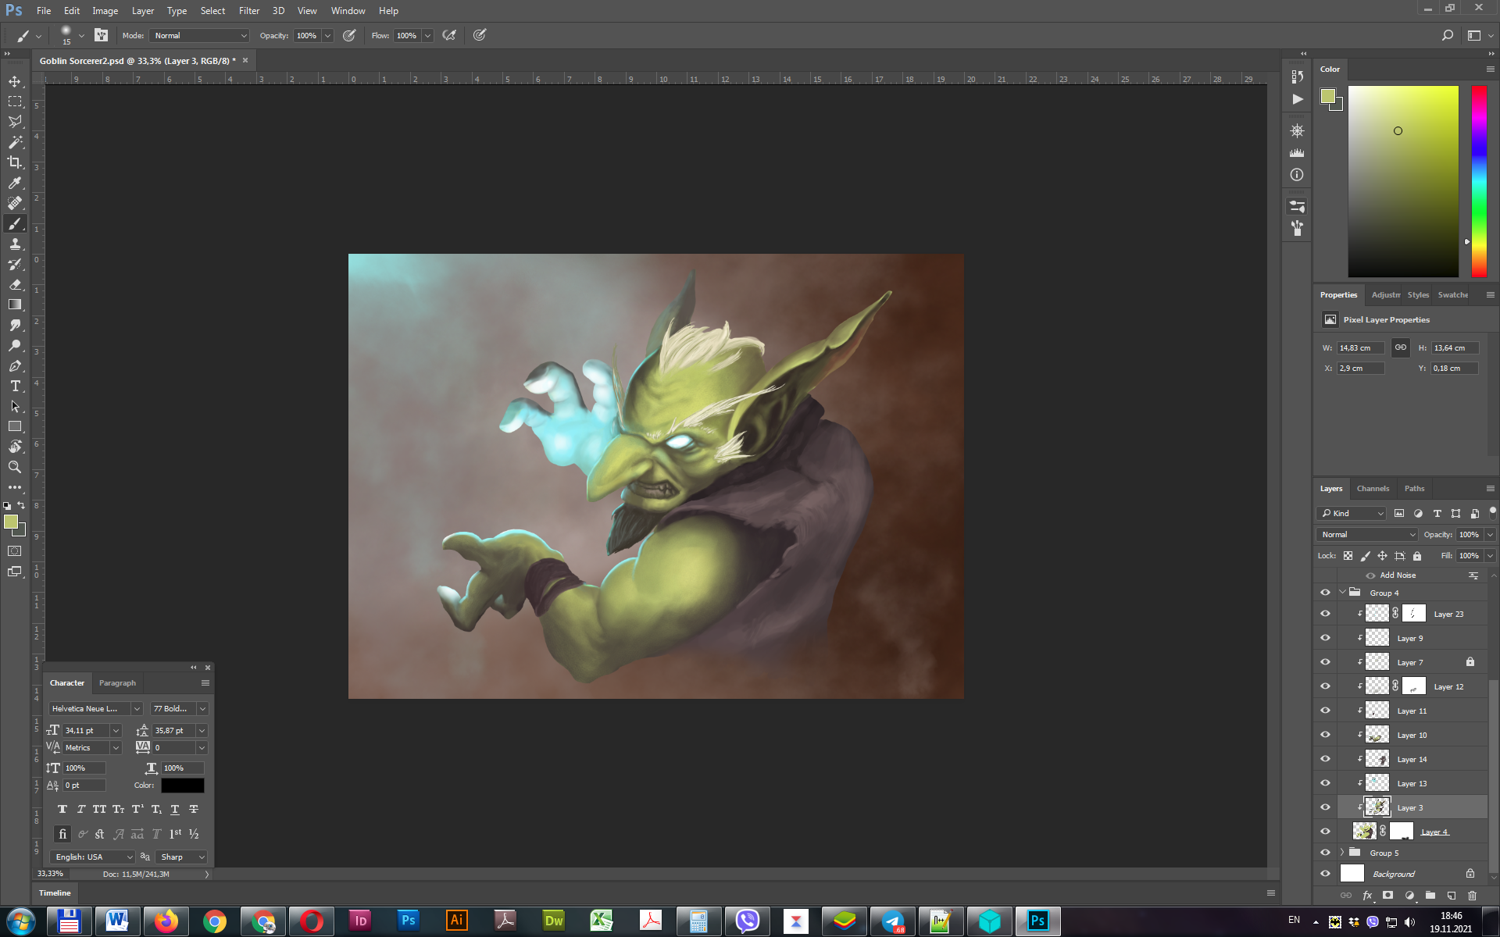Viewport: 1500px width, 937px height.
Task: Select the Smudge tool
Action: point(15,325)
